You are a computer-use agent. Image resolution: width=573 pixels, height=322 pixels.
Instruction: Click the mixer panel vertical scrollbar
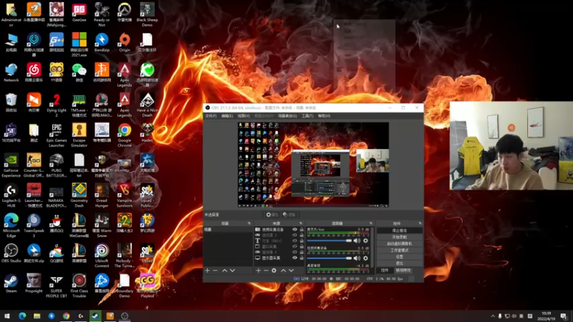click(x=372, y=246)
